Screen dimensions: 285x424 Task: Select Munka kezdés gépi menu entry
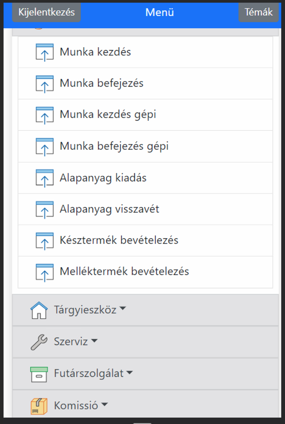pos(108,115)
